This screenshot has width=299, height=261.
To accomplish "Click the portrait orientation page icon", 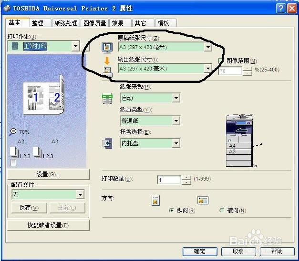I will [155, 201].
